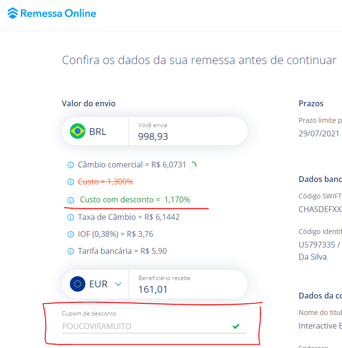Click the Remessa Online logo
Viewport: 342px width, 348px height.
(13, 14)
